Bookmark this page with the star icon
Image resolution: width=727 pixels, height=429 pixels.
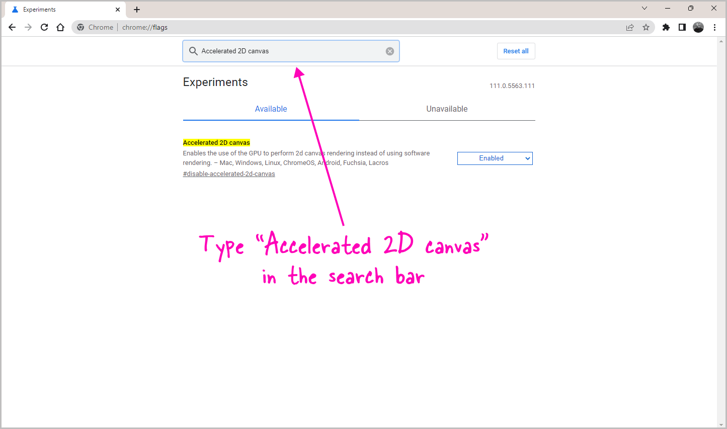click(x=646, y=27)
